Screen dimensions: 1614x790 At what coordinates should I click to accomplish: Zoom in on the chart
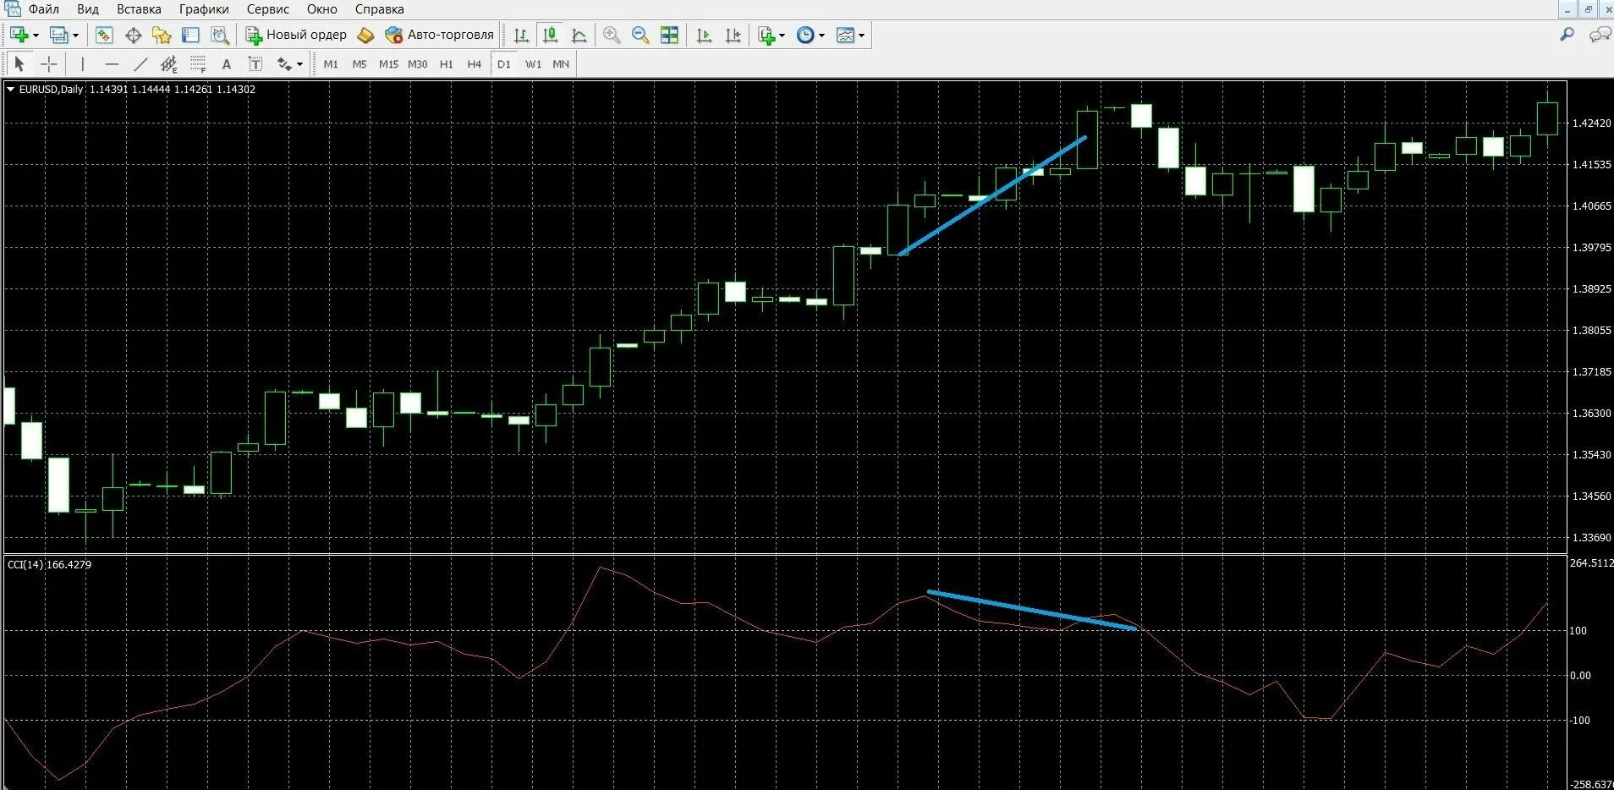(612, 35)
